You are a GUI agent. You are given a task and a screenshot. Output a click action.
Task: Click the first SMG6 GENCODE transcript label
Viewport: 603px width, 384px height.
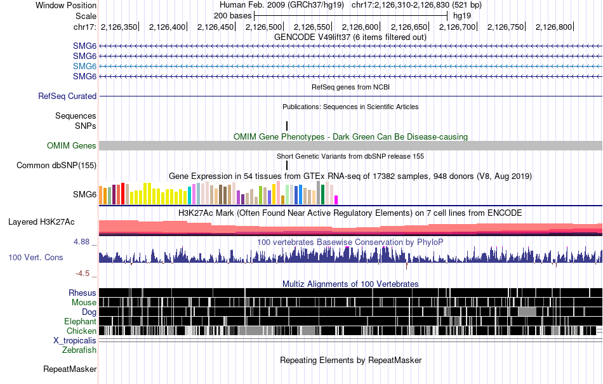pyautogui.click(x=84, y=46)
